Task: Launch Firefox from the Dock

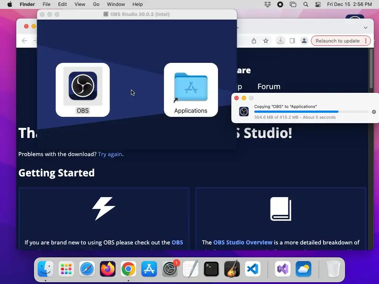Action: coord(108,269)
